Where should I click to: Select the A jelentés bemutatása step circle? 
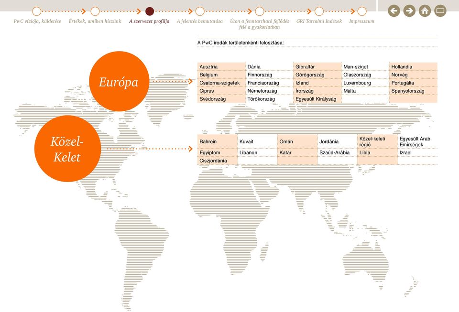200,11
